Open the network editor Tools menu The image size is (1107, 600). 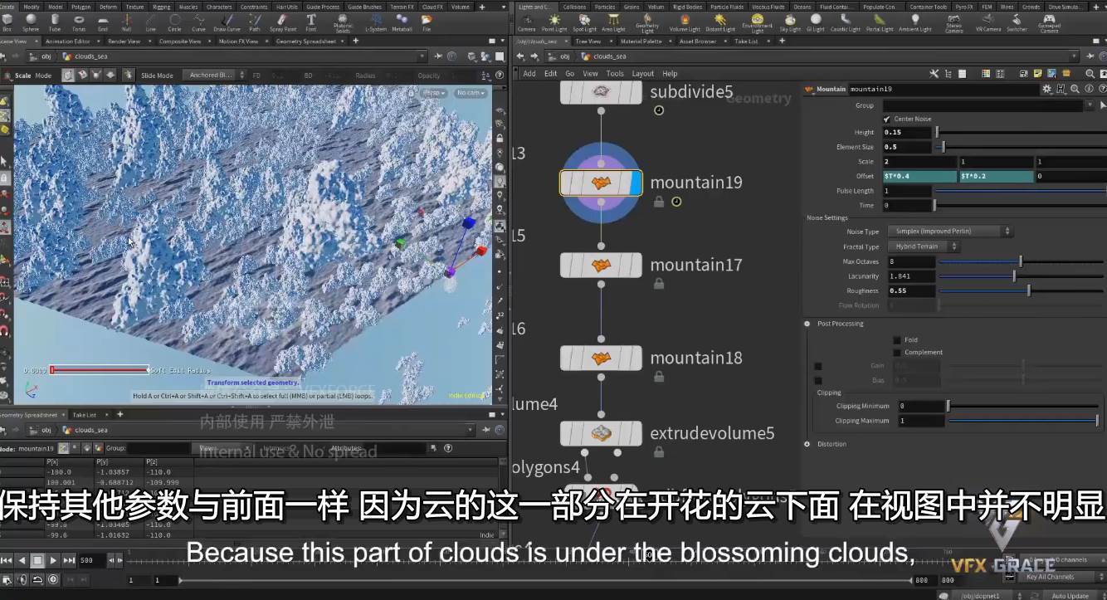[615, 73]
